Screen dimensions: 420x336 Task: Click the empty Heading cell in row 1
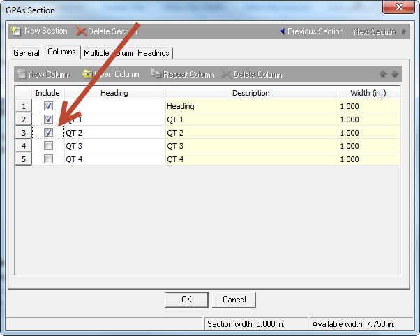click(x=114, y=106)
